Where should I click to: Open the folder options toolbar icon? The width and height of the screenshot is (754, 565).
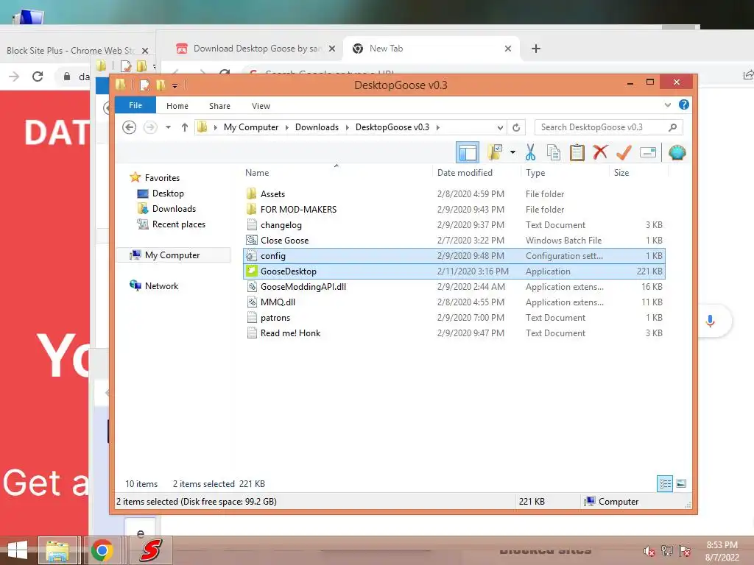[x=494, y=153]
